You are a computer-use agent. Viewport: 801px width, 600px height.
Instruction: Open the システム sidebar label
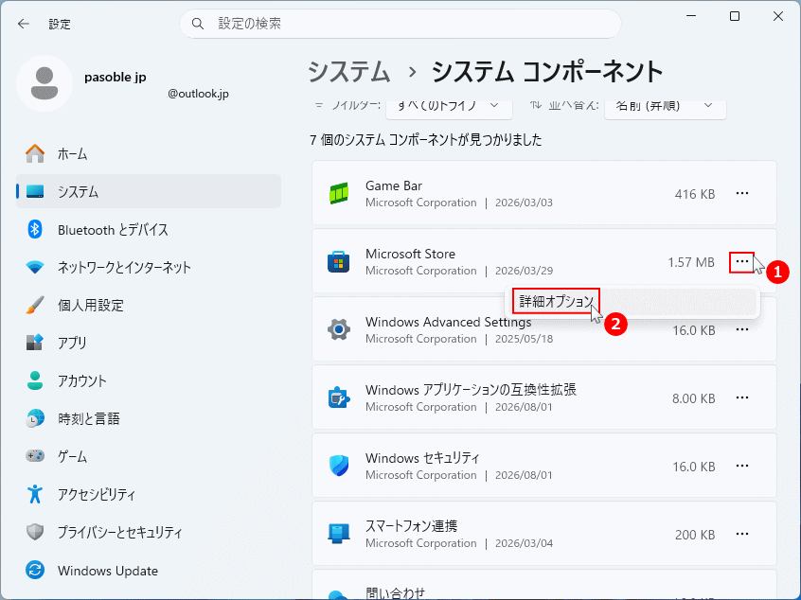[78, 192]
